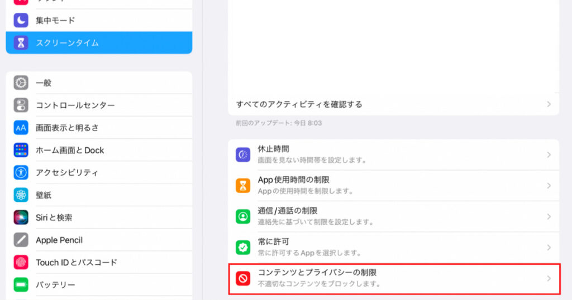
Task: Tap 連絡先に基づいて制限を設定します。 text
Action: click(316, 222)
